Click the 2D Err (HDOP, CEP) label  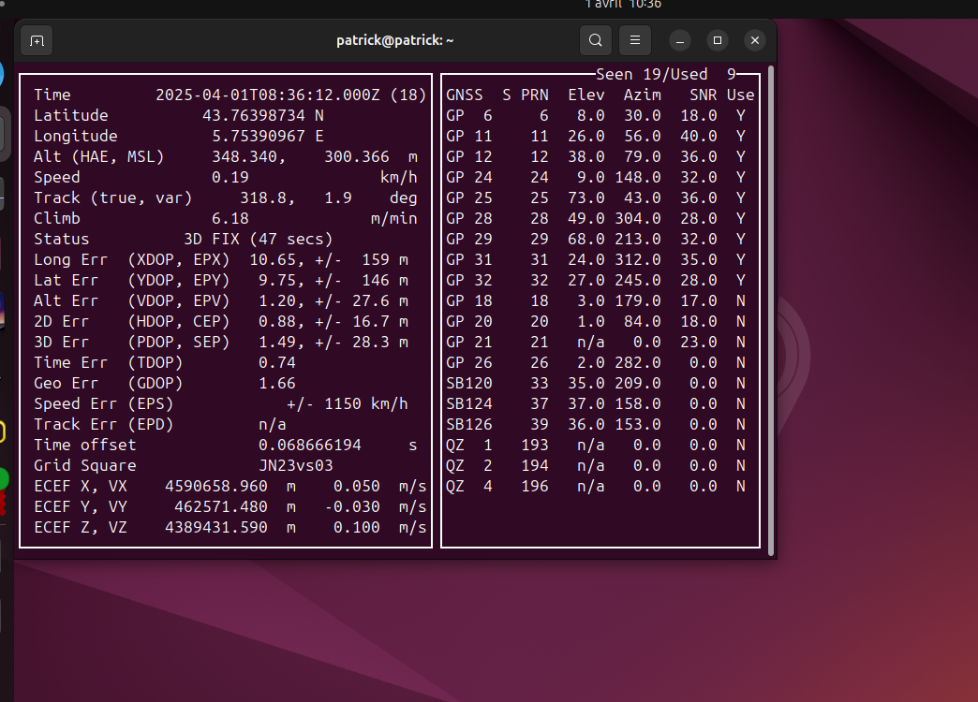(x=131, y=321)
